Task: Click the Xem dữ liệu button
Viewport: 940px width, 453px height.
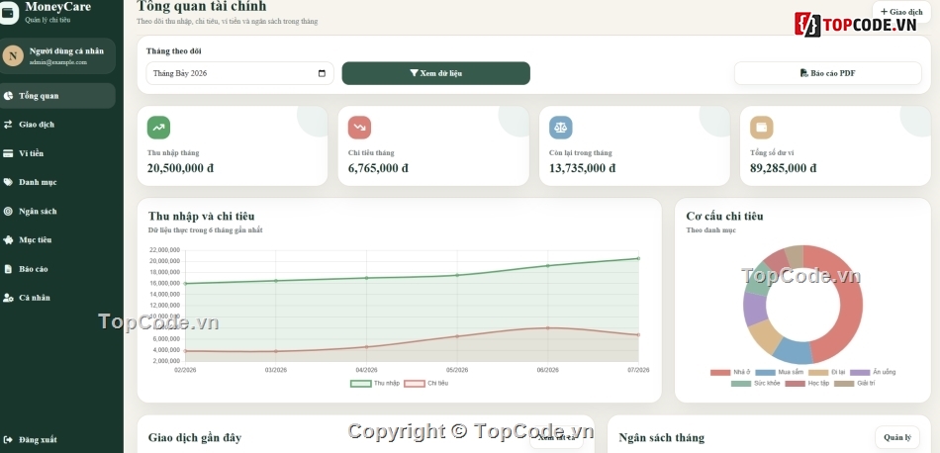Action: tap(435, 73)
